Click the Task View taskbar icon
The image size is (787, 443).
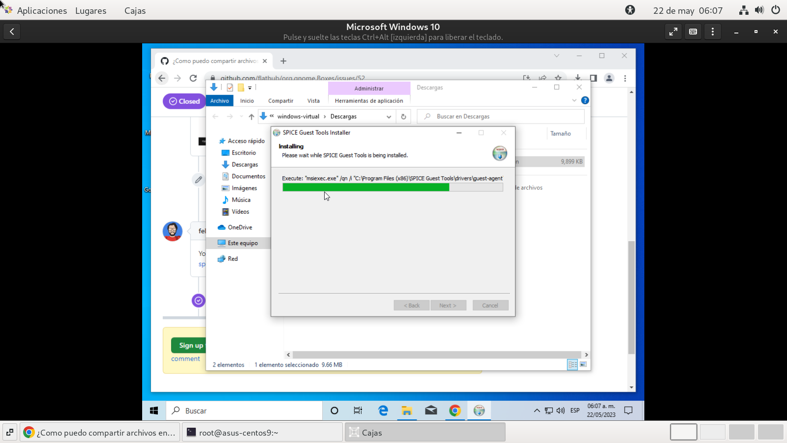pyautogui.click(x=358, y=411)
